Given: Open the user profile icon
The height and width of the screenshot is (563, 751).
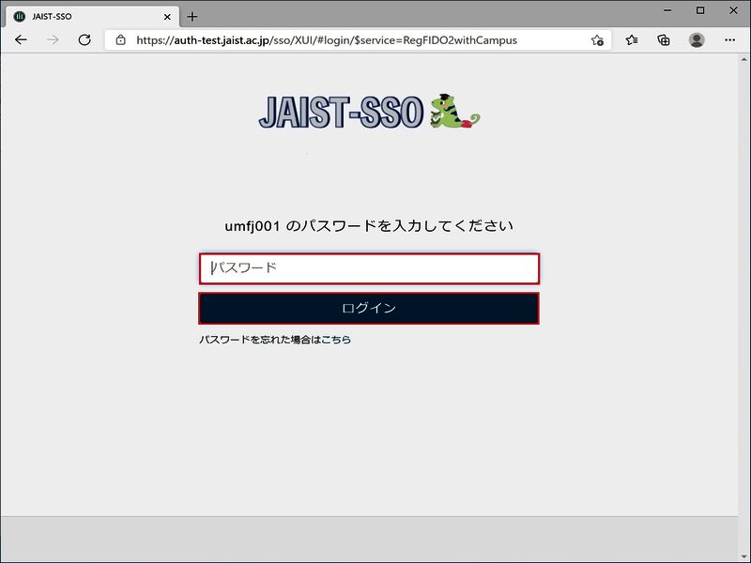Looking at the screenshot, I should pos(697,40).
